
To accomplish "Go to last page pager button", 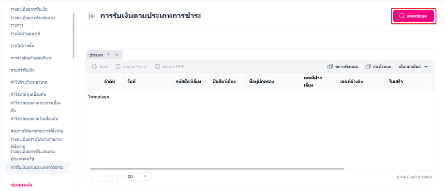I will [x=117, y=177].
